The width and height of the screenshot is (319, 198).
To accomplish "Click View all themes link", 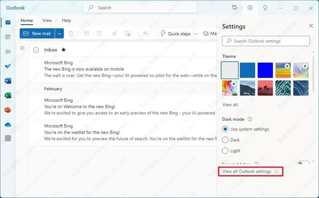I will (230, 105).
